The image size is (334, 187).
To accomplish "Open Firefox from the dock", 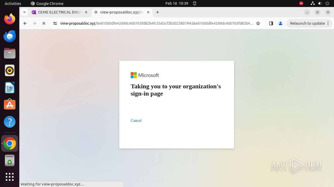I will (10, 19).
